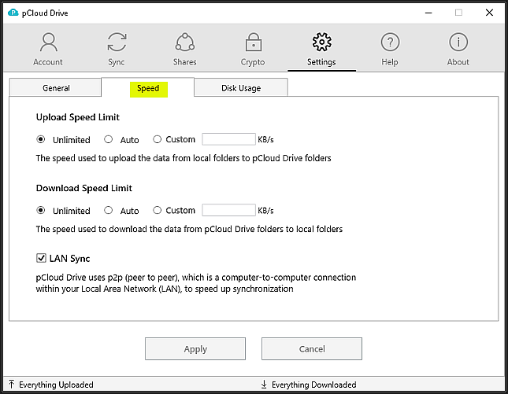The height and width of the screenshot is (394, 508).
Task: Click the Apply button
Action: 195,348
